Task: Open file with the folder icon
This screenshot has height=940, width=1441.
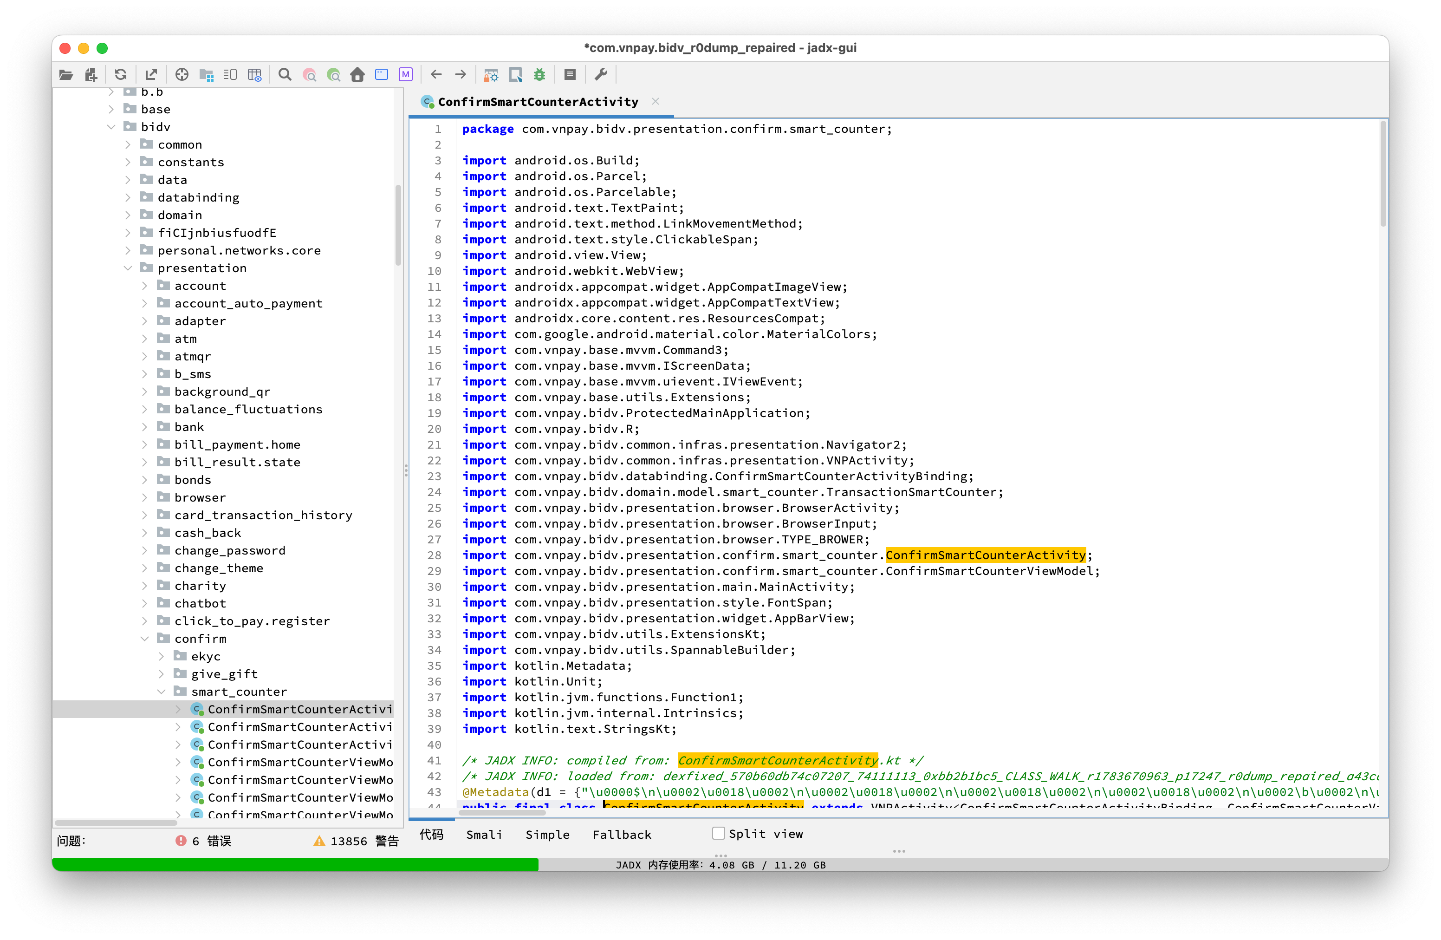Action: click(x=66, y=74)
